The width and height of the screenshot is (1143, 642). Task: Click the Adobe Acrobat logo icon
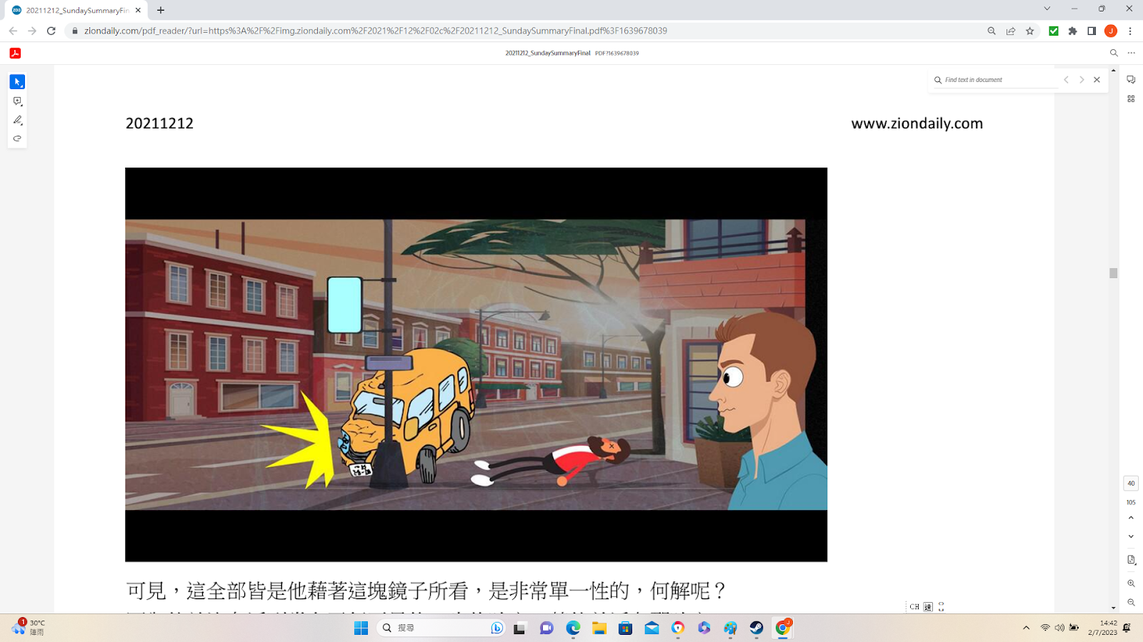click(15, 53)
